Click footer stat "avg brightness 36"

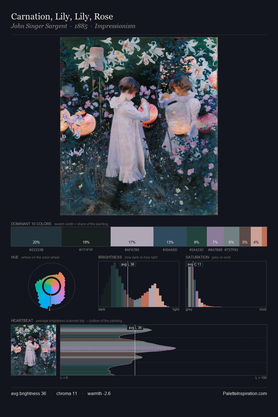pos(29,394)
